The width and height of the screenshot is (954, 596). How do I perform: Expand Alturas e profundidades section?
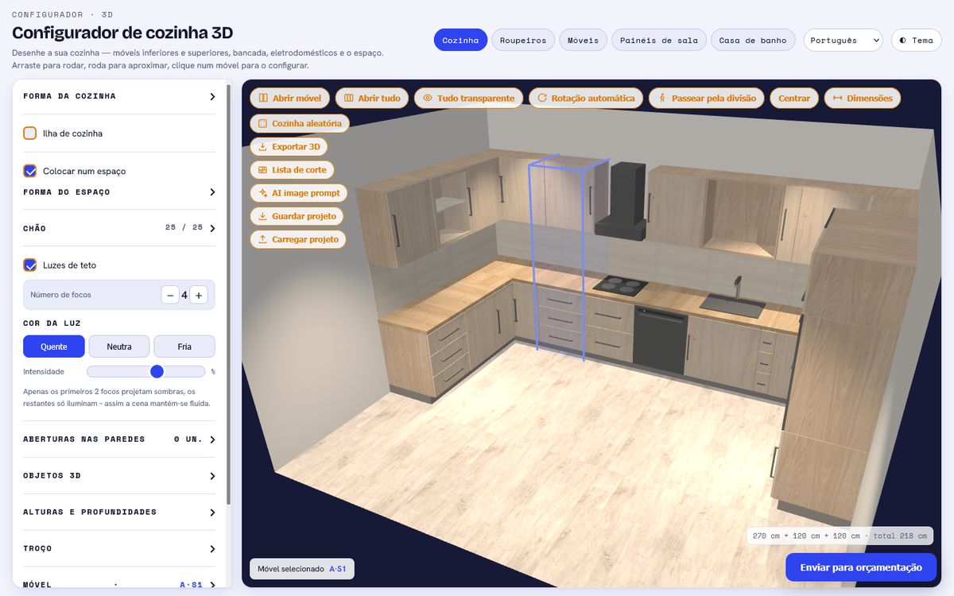(119, 513)
